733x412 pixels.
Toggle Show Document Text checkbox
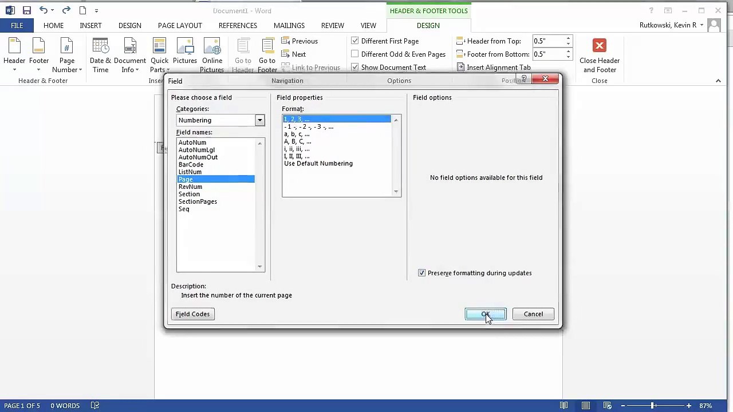click(x=355, y=68)
